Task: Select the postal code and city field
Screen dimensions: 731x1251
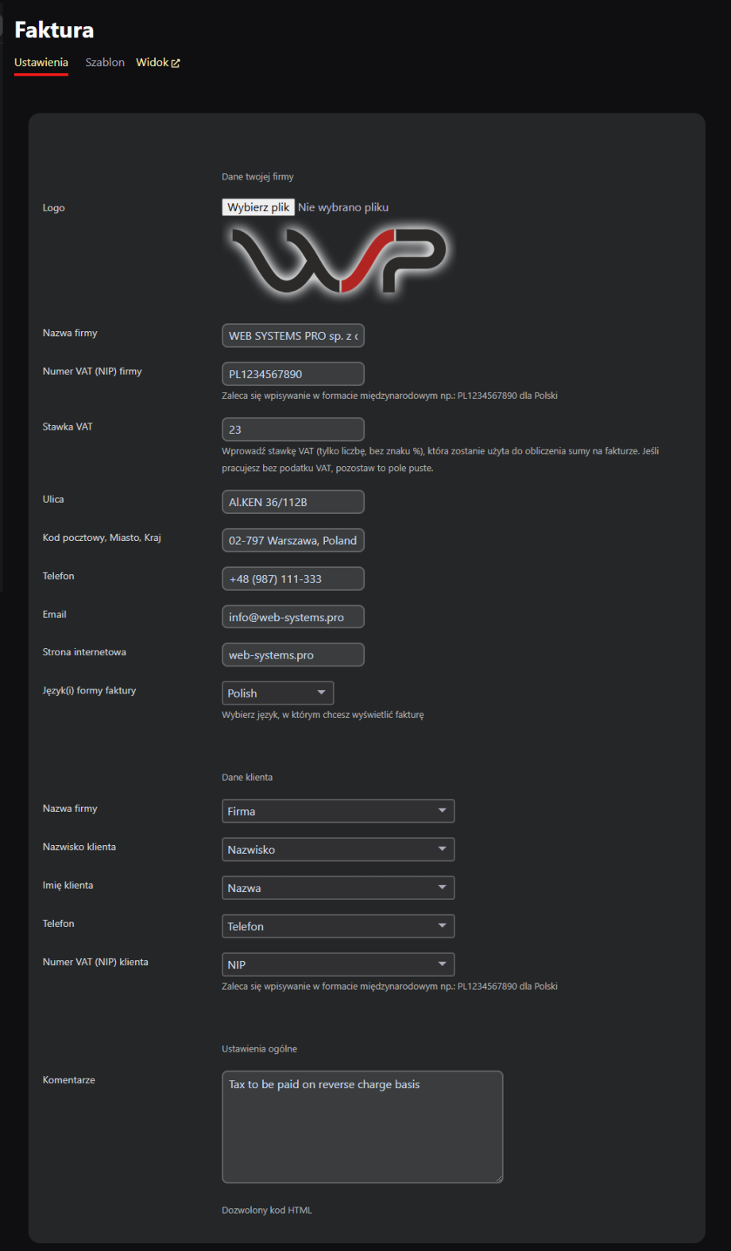Action: click(x=292, y=540)
